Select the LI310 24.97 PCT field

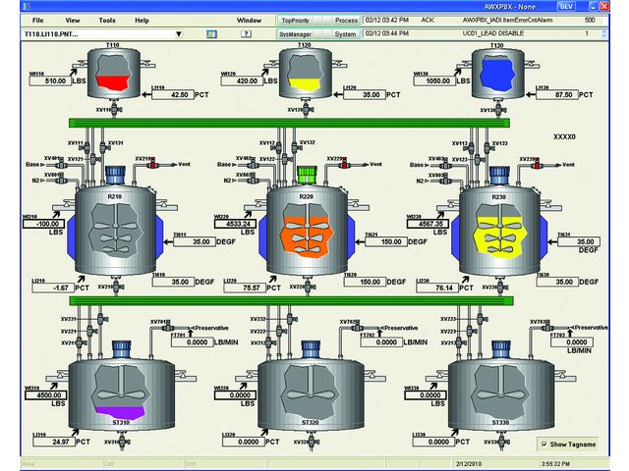click(54, 442)
